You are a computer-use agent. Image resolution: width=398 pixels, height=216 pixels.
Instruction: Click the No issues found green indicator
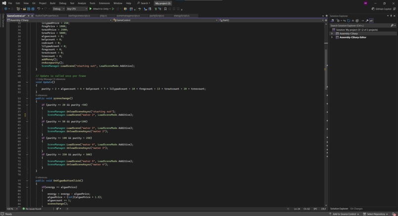click(32, 209)
